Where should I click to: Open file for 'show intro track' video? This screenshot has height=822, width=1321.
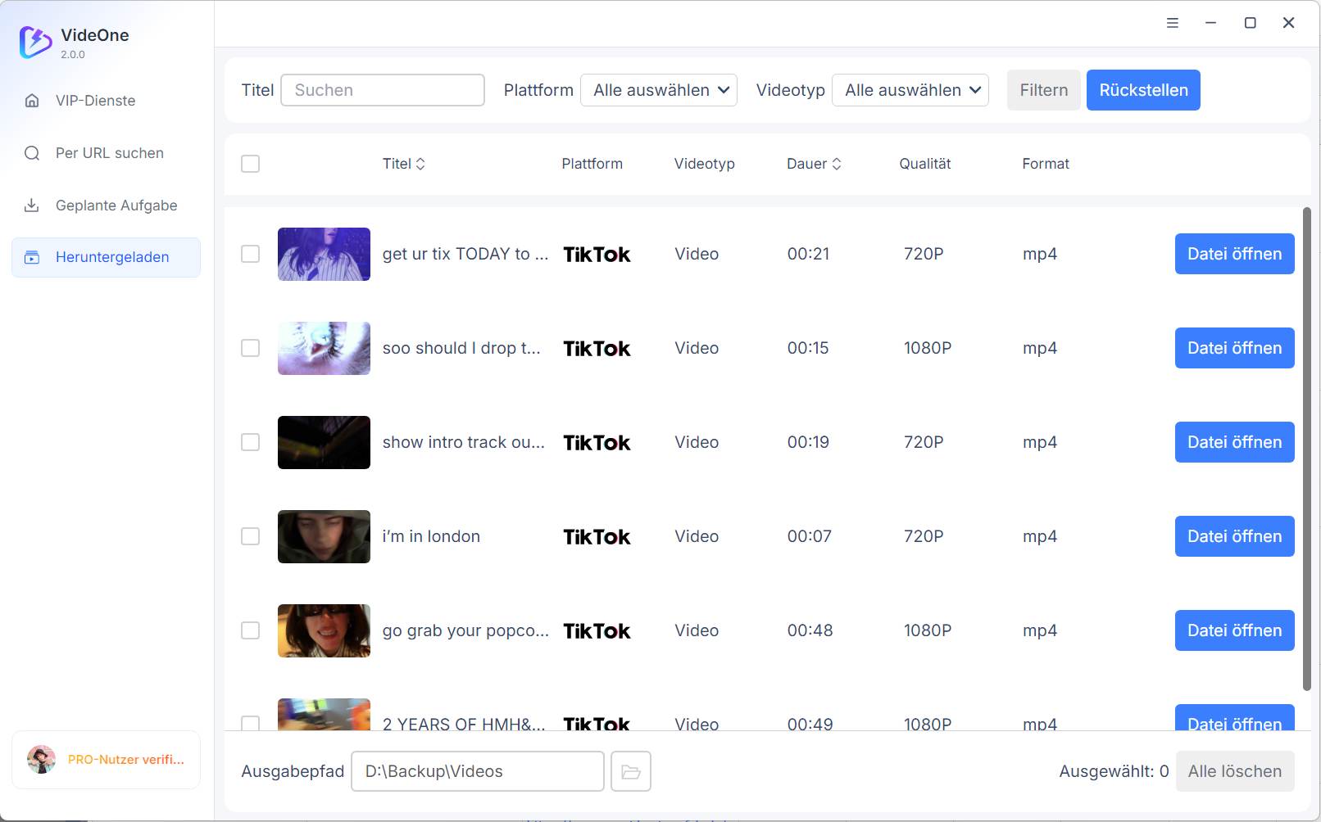point(1234,442)
